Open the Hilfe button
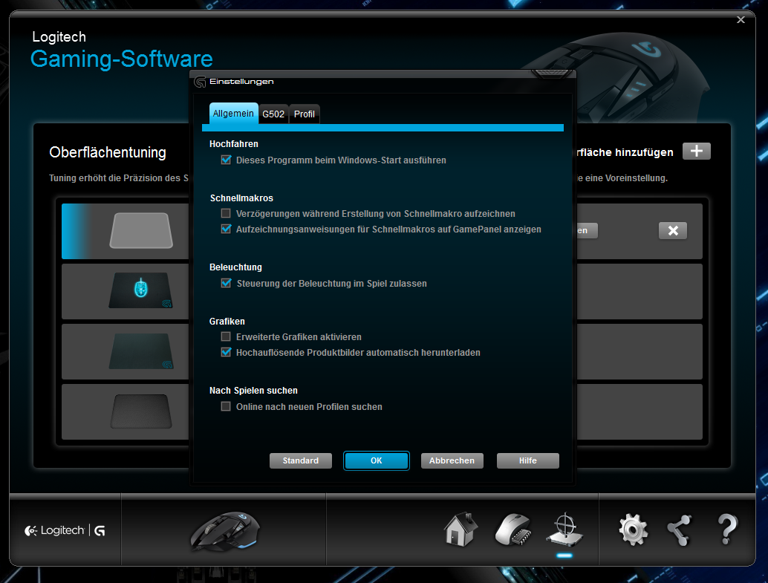The height and width of the screenshot is (583, 768). [x=528, y=460]
